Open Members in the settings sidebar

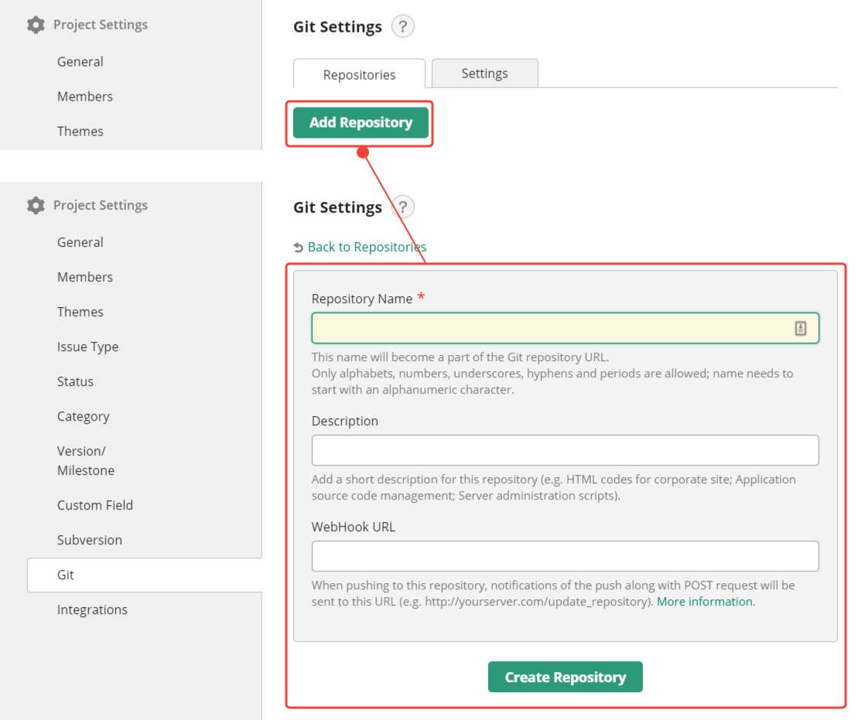[85, 277]
